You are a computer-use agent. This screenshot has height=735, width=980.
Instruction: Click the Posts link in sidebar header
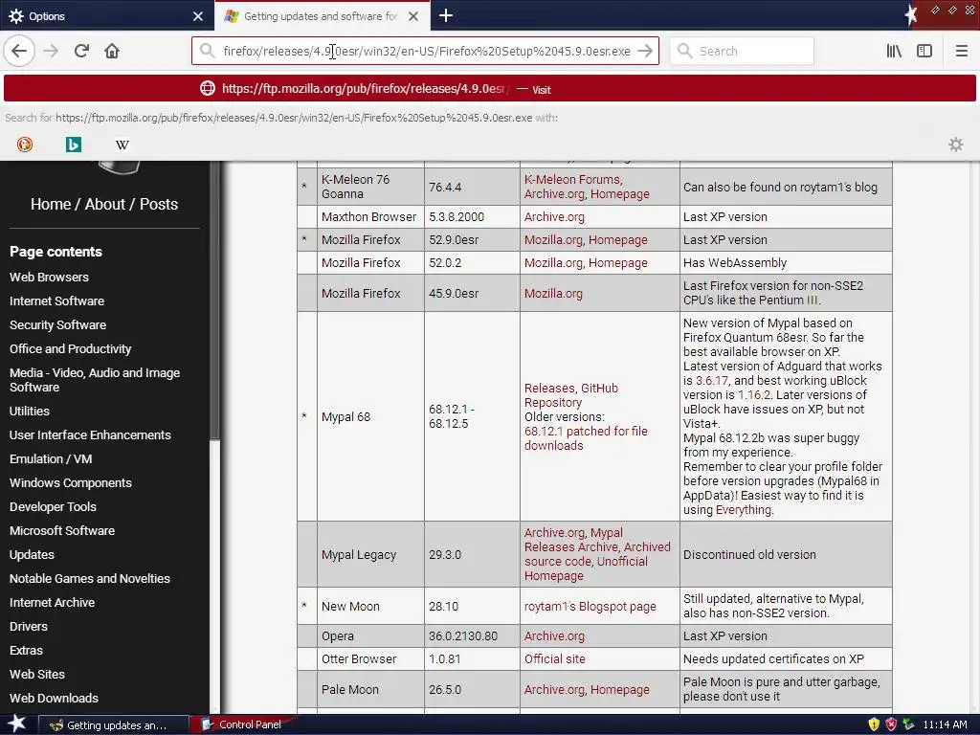(159, 204)
